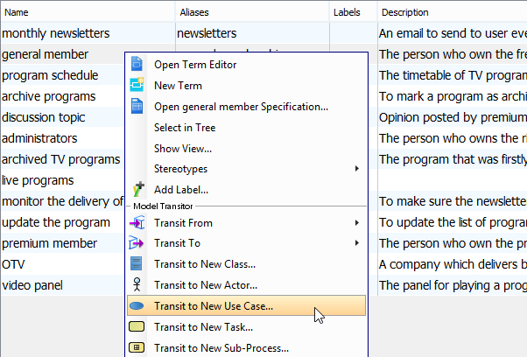Image resolution: width=527 pixels, height=357 pixels.
Task: Click 'The timetable of TV' description
Action: 453,75
